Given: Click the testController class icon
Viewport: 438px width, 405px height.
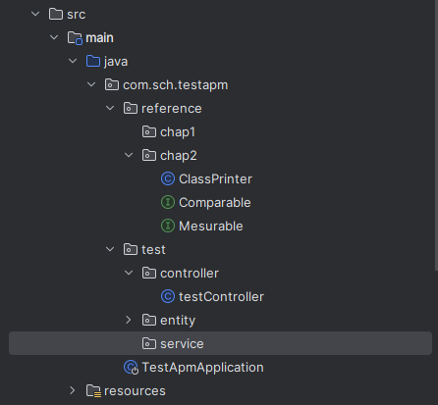Looking at the screenshot, I should pos(168,296).
